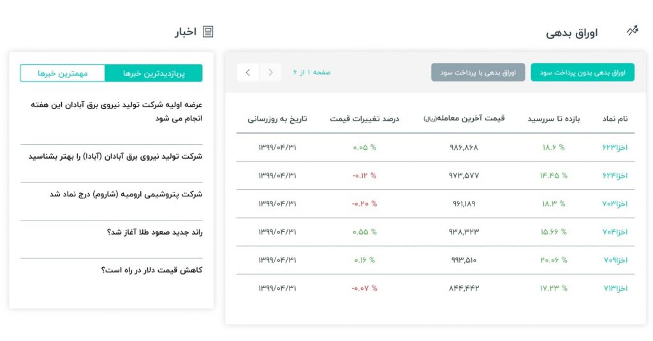Screen dimensions: 653x341
Task: Open news on Urmia Petrochemical (شاروم) listing
Action: pyautogui.click(x=126, y=194)
